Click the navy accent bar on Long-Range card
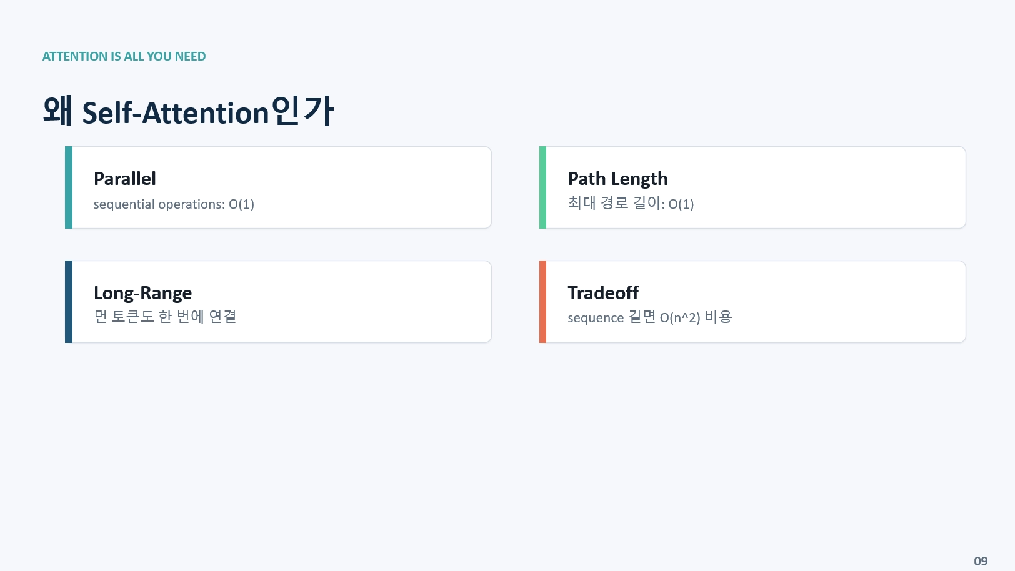This screenshot has height=571, width=1015. click(x=69, y=302)
